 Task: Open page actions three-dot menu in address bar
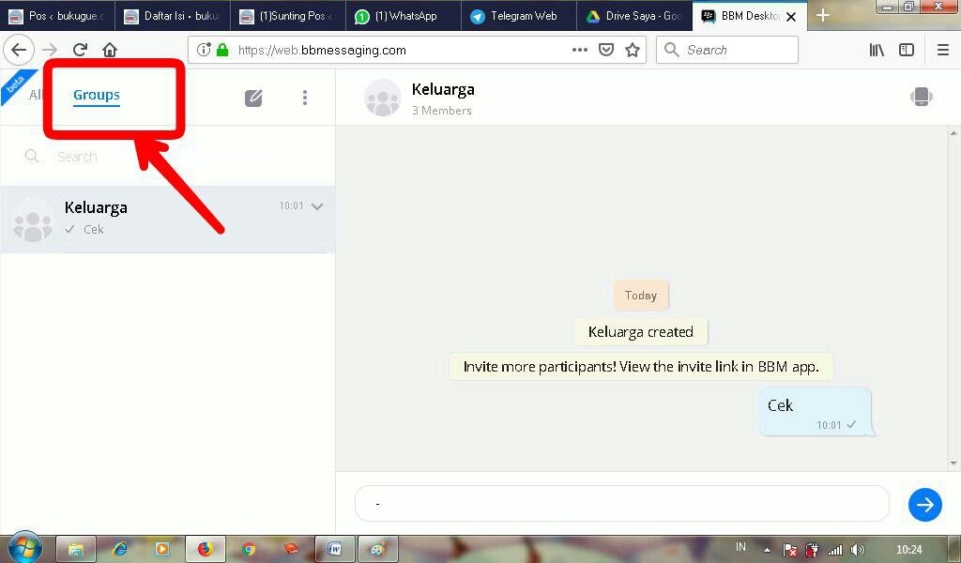[x=580, y=50]
